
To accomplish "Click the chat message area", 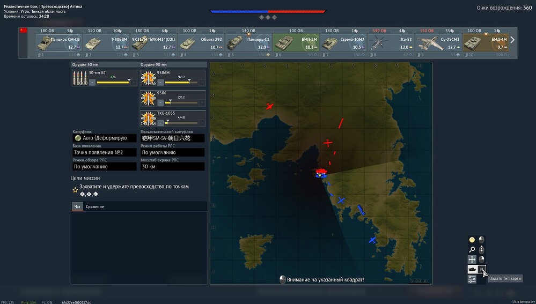I will point(139,247).
